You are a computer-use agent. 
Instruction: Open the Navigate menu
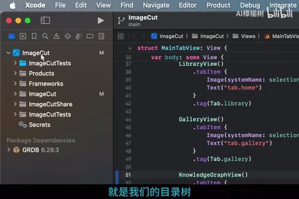pyautogui.click(x=156, y=5)
